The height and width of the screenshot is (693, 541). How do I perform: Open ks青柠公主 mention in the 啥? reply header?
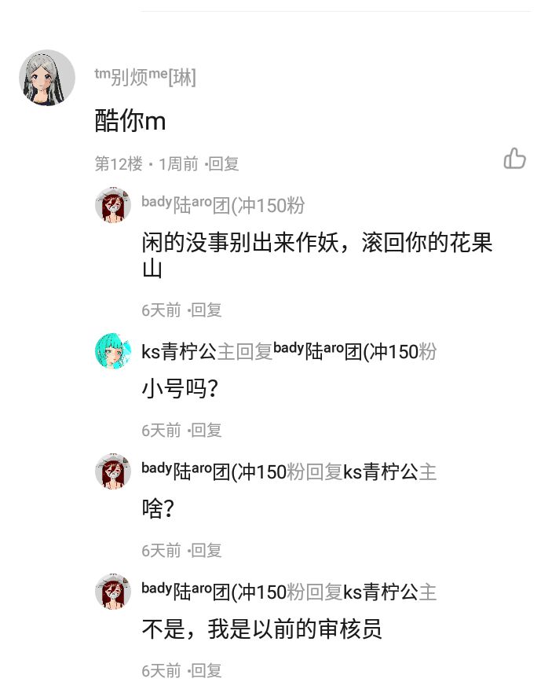(x=390, y=471)
